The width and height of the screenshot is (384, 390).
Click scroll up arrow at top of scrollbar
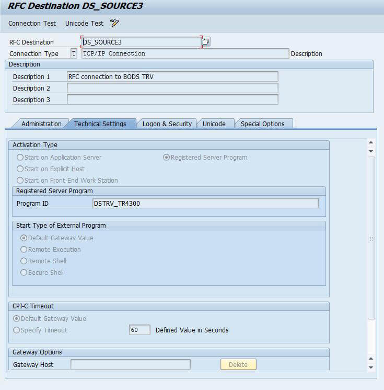click(371, 143)
